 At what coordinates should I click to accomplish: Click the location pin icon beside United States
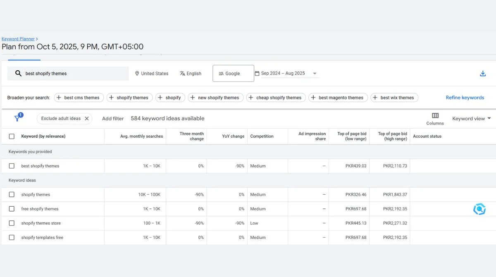coord(137,73)
